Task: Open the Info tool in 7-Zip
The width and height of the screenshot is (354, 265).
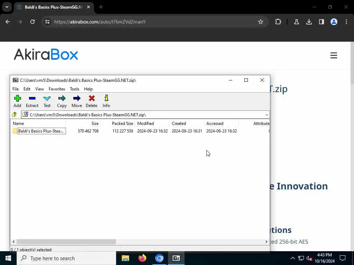Action: tap(106, 101)
